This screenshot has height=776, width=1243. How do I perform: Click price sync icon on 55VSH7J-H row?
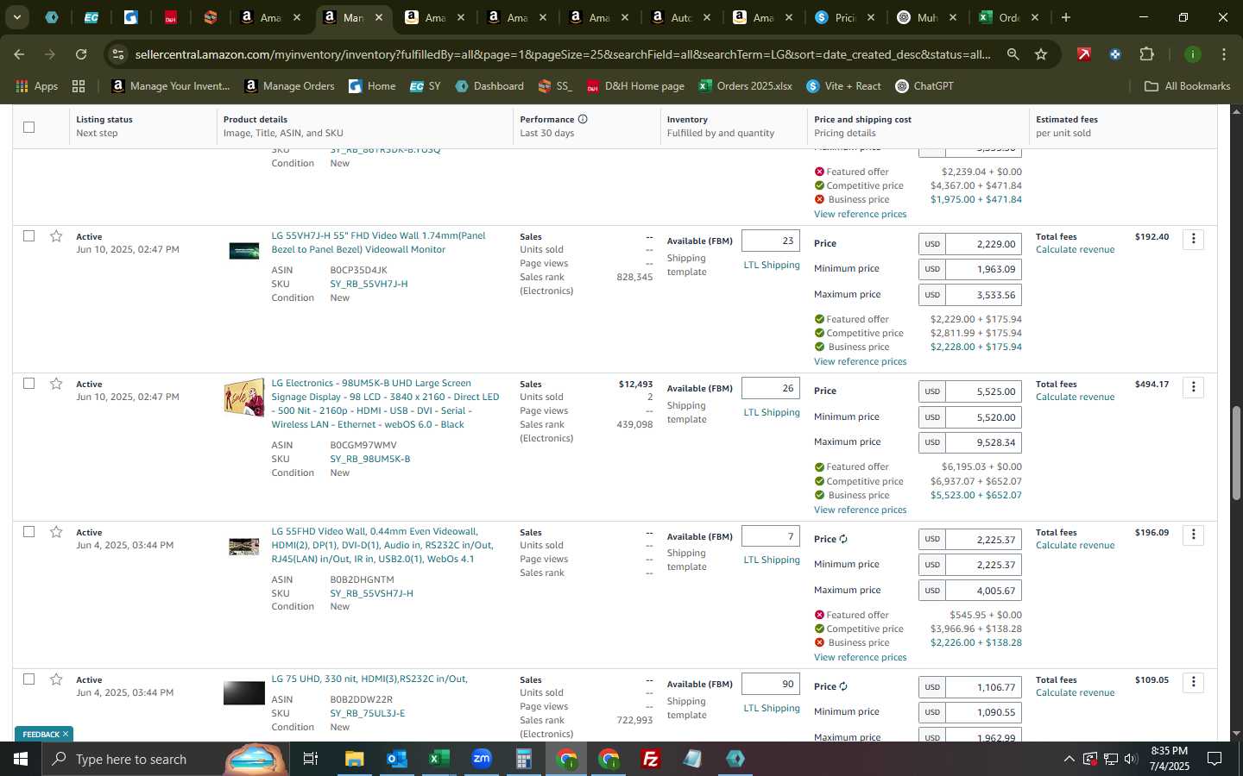point(843,539)
